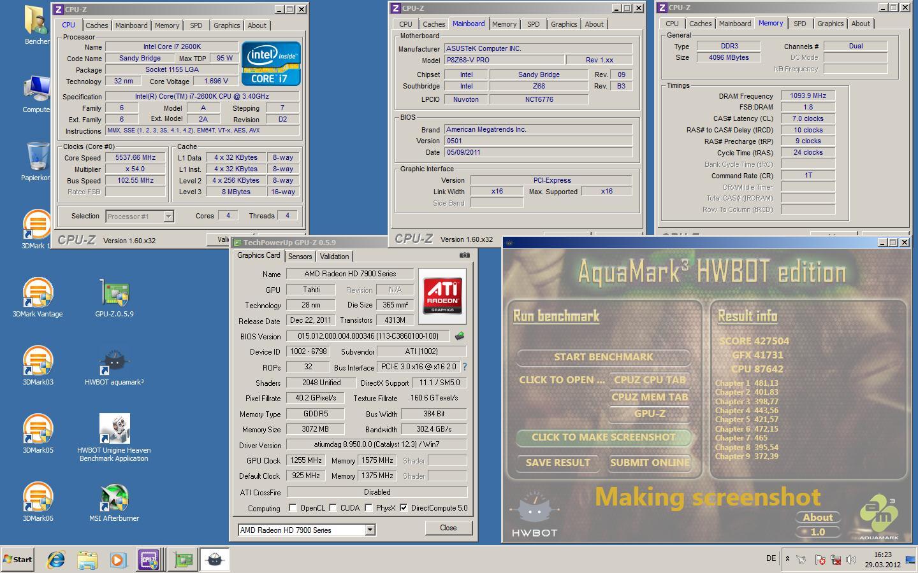The image size is (918, 573).
Task: Open the 3DMark03 desktop shortcut
Action: (x=38, y=365)
